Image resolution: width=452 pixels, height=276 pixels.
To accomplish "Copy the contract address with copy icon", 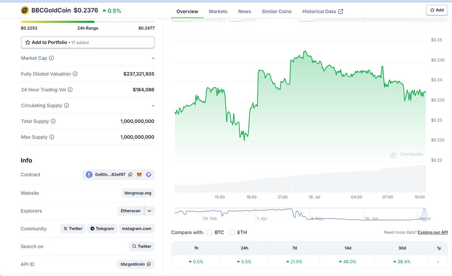I will click(x=130, y=174).
